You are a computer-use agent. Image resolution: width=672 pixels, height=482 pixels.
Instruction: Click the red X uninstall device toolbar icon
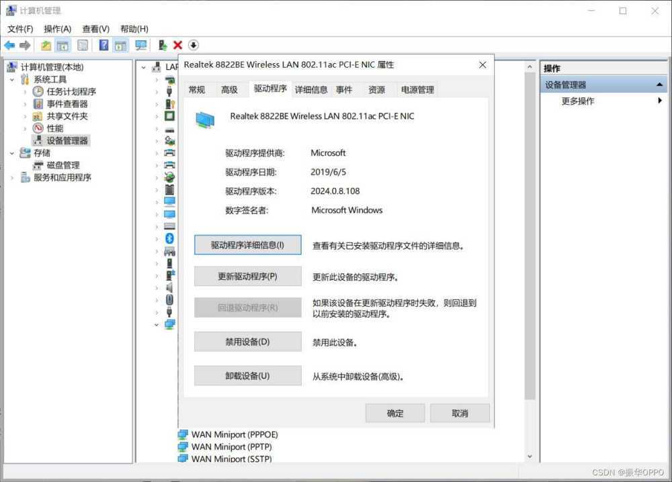tap(177, 45)
